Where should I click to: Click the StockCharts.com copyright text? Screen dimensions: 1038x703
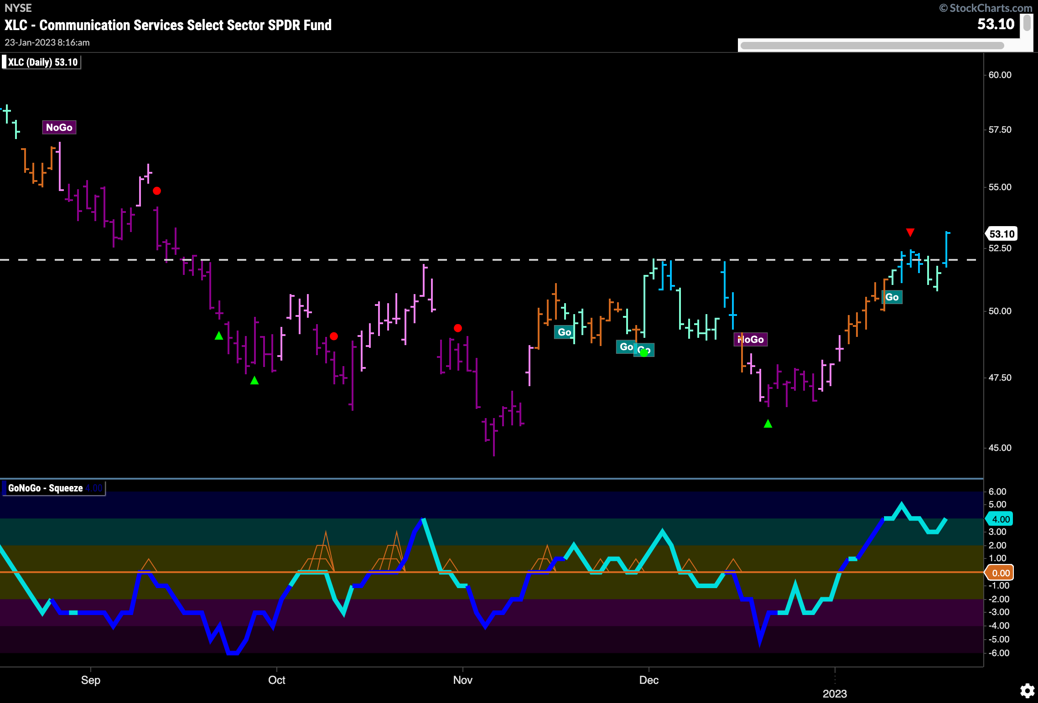[986, 8]
